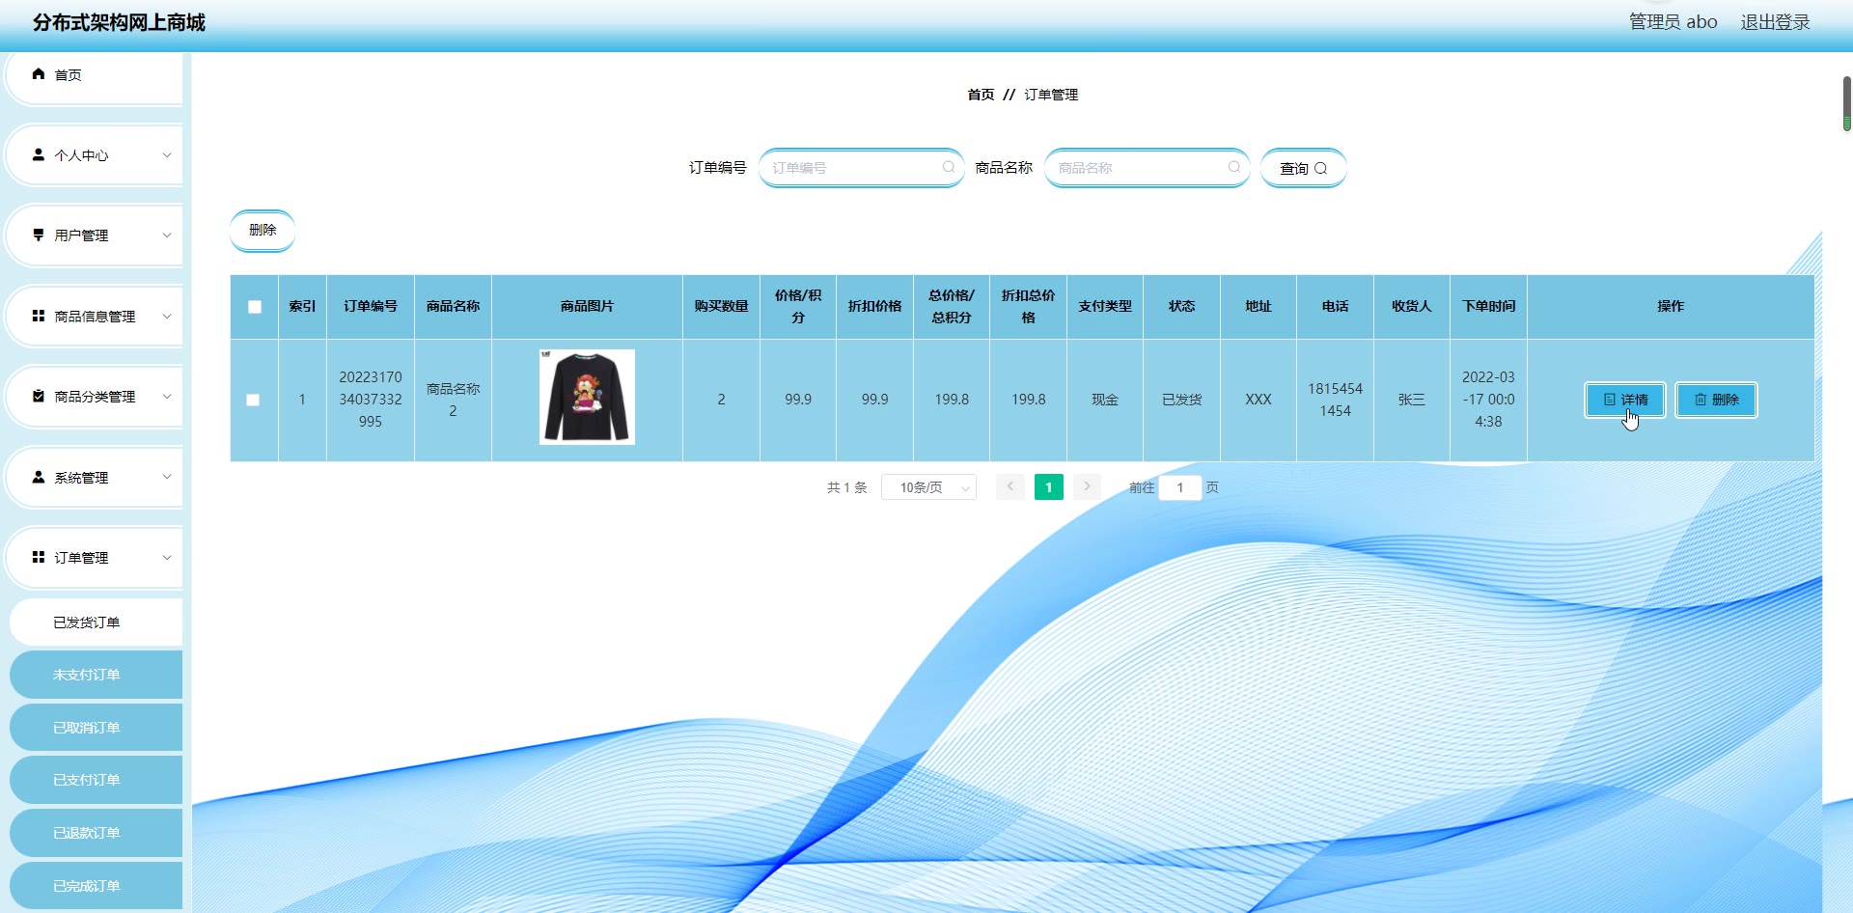This screenshot has height=913, width=1853.
Task: Open the 已支付订单 submenu item
Action: (96, 780)
